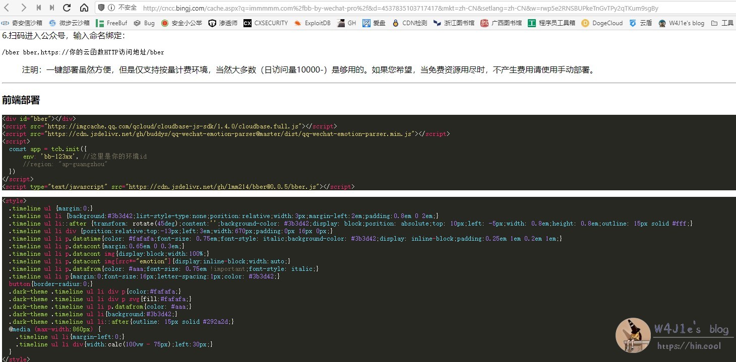Click the fast-forward navigation button
Screen dimensions: 736x362
[52, 8]
